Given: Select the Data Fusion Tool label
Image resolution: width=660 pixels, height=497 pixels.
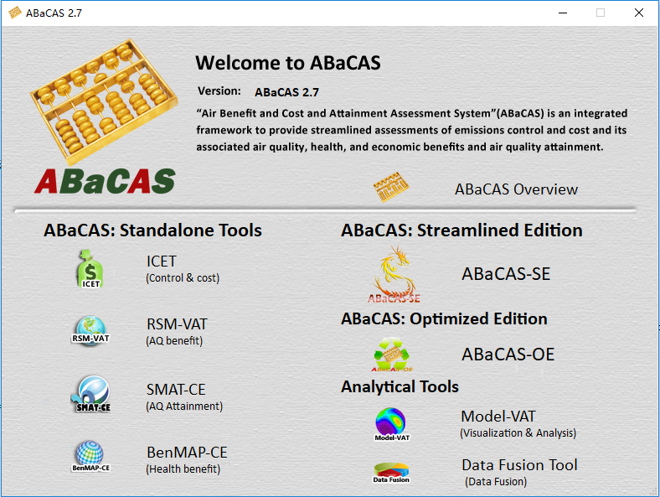Looking at the screenshot, I should 519,464.
